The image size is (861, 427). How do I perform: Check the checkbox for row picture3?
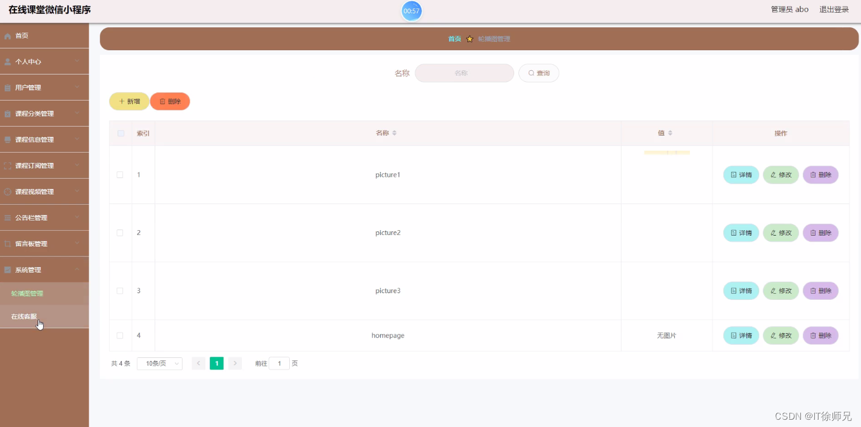(x=120, y=291)
